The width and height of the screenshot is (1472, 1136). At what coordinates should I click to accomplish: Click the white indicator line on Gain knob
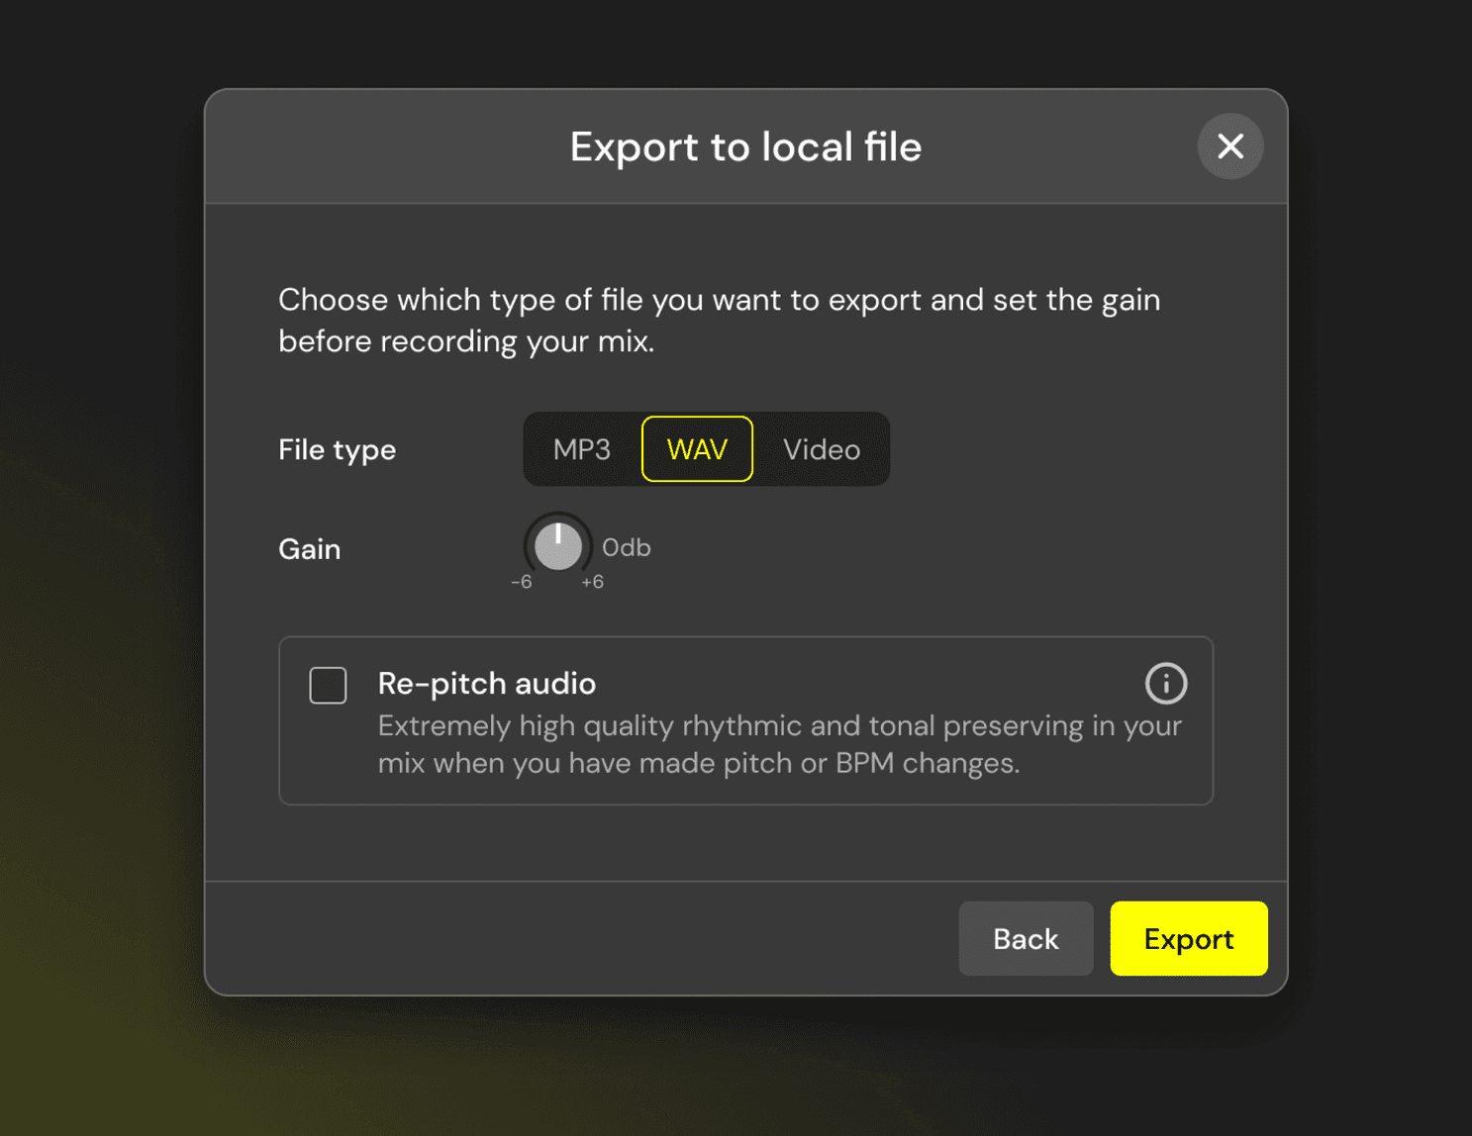click(558, 534)
